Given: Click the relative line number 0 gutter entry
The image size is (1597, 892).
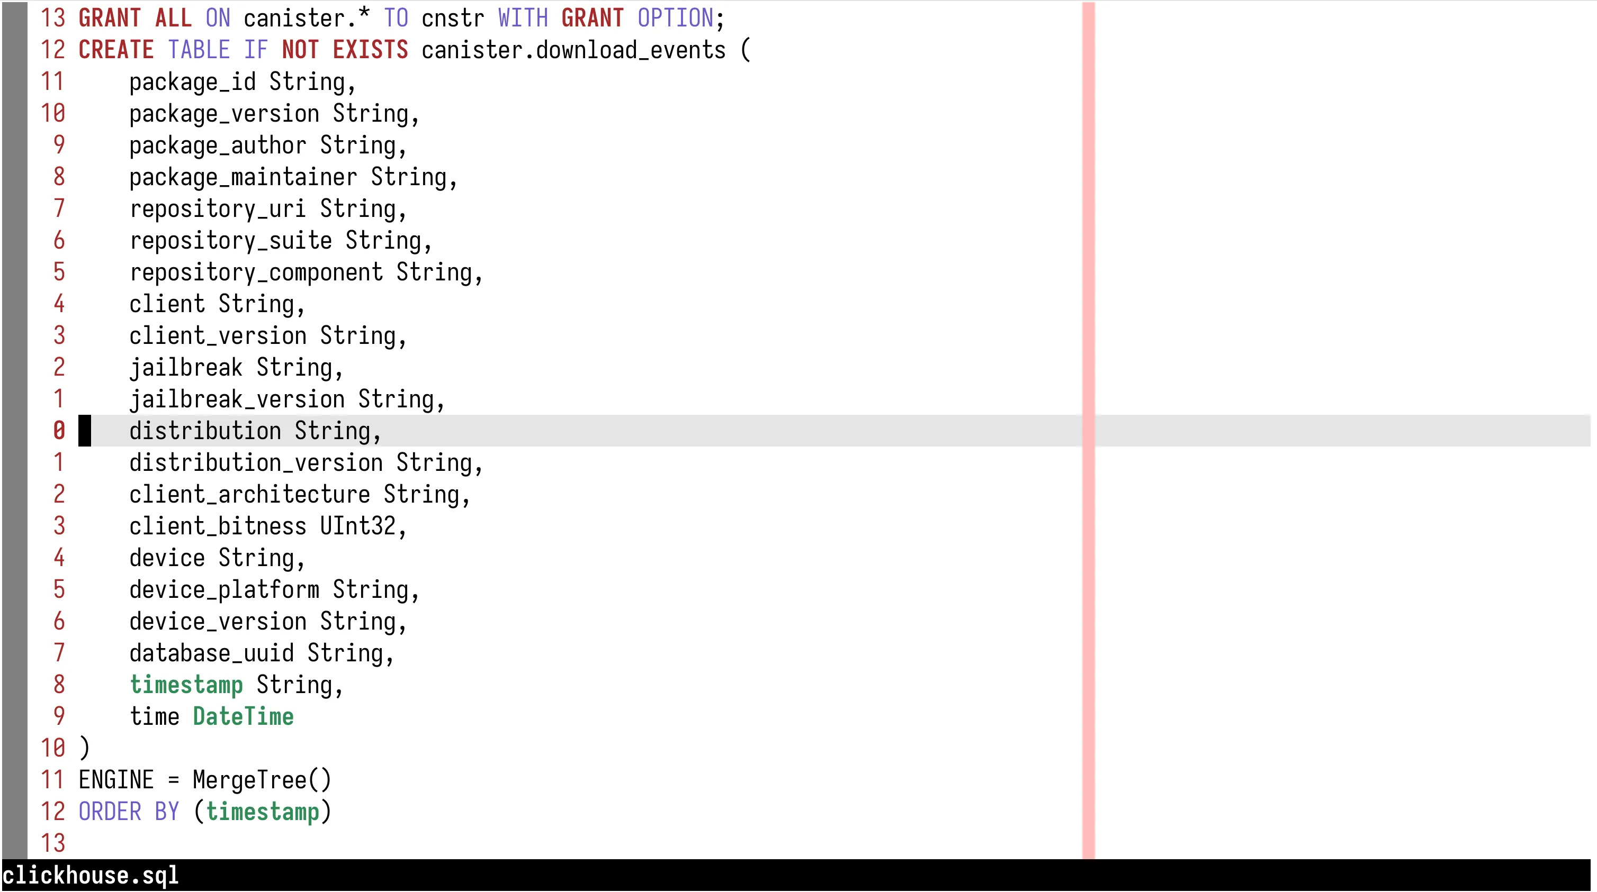Looking at the screenshot, I should click(x=59, y=431).
